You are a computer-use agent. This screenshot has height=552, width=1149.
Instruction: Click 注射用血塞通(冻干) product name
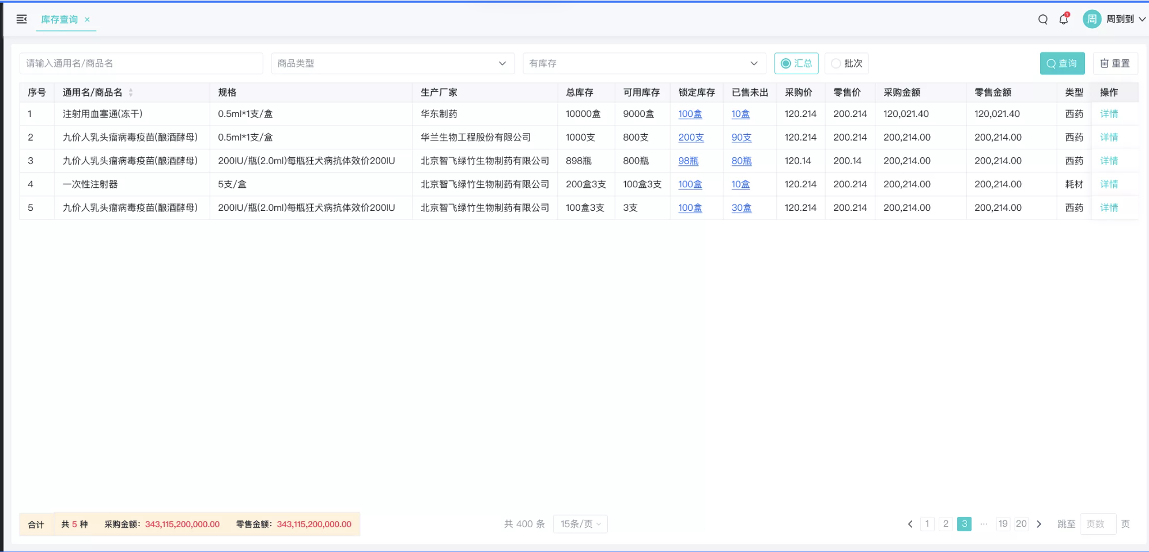coord(103,114)
